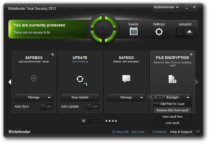Open the modules grid overview icon

[83, 121]
